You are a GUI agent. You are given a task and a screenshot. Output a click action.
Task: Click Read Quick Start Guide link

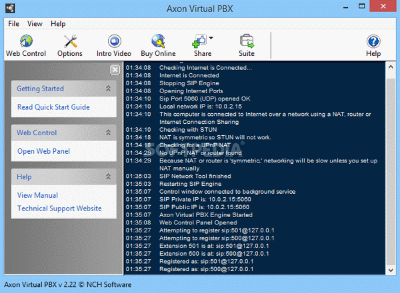click(53, 107)
